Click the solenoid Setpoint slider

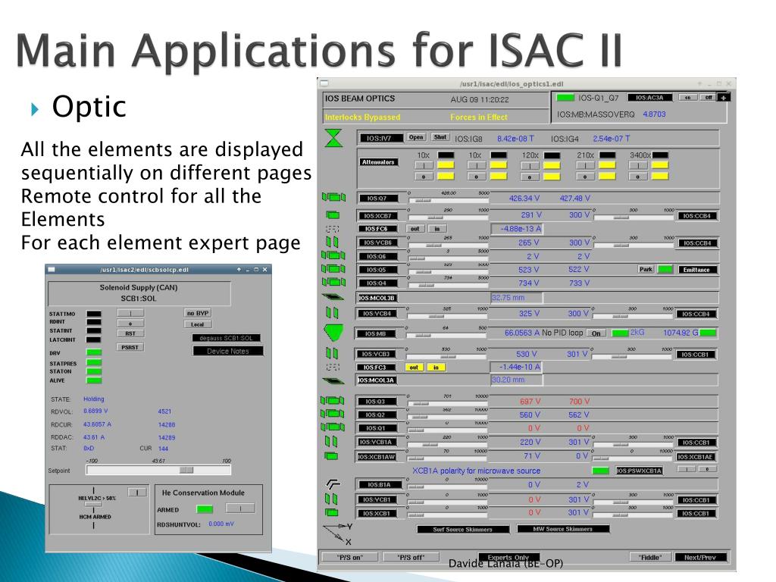tap(158, 470)
